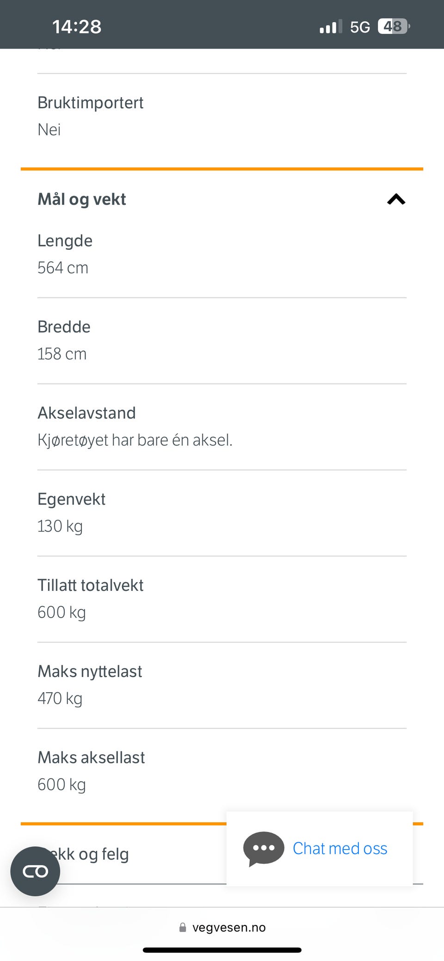Tap the 5G network indicator
444x961 pixels.
360,27
